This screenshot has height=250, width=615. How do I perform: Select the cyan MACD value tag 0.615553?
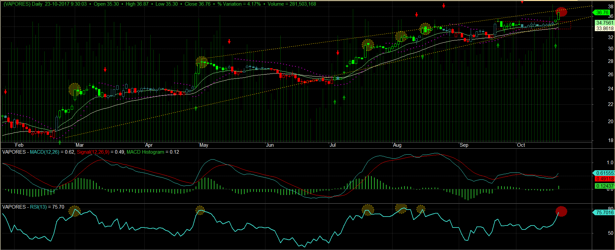coord(604,173)
